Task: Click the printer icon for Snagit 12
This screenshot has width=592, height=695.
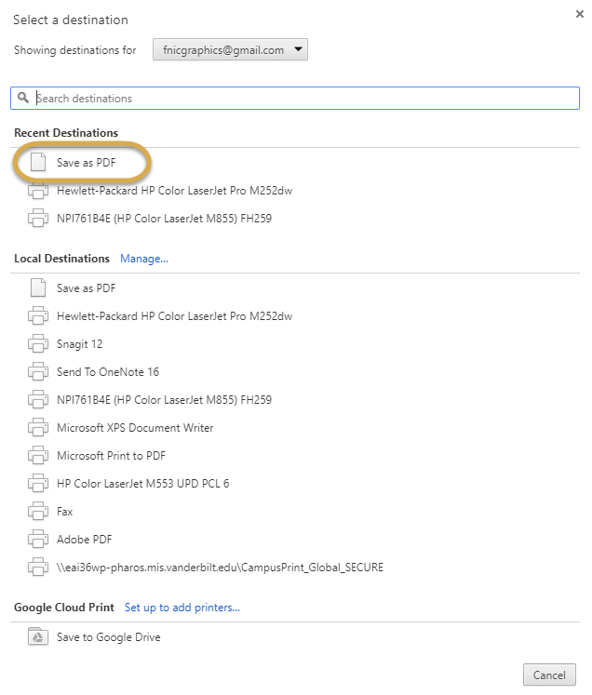Action: coord(38,343)
